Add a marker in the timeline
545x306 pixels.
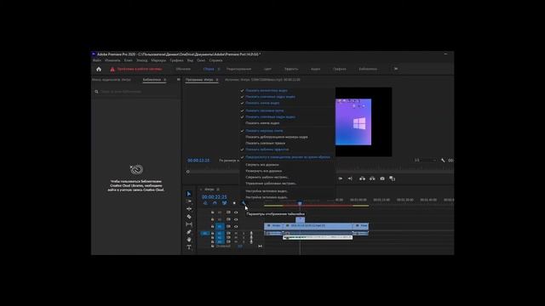234,203
